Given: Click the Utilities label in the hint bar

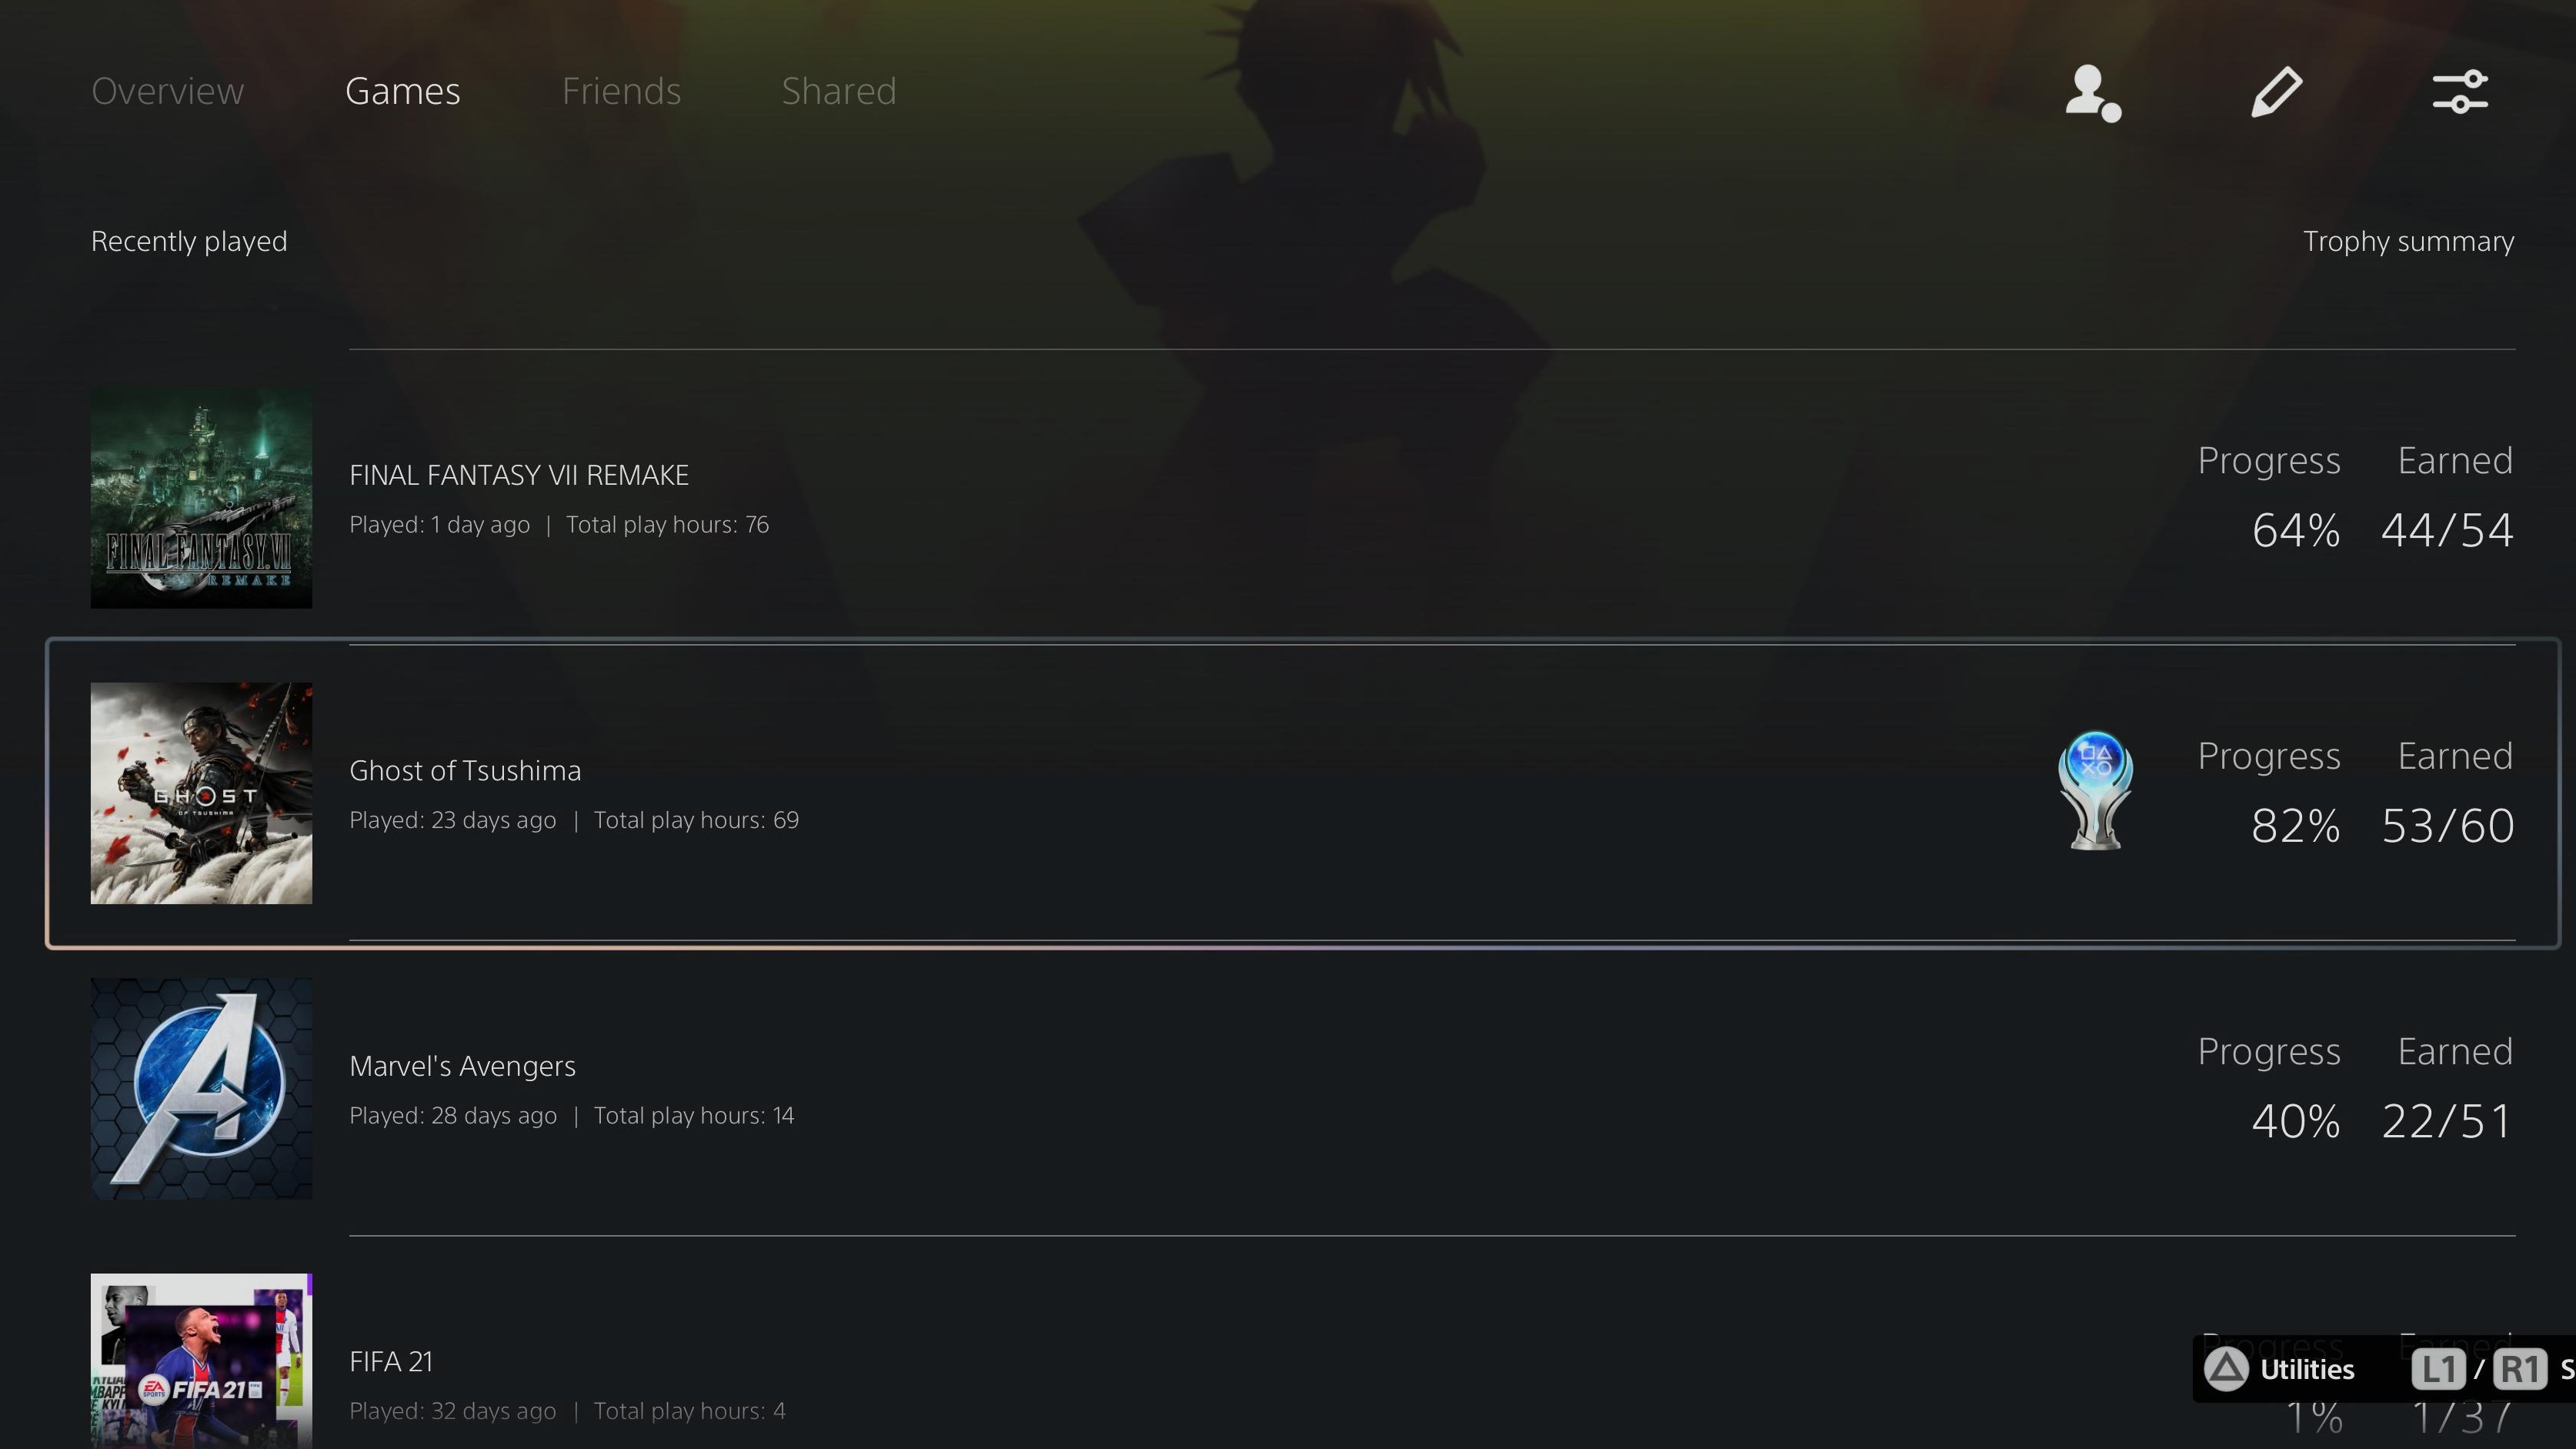Looking at the screenshot, I should click(x=2307, y=1369).
